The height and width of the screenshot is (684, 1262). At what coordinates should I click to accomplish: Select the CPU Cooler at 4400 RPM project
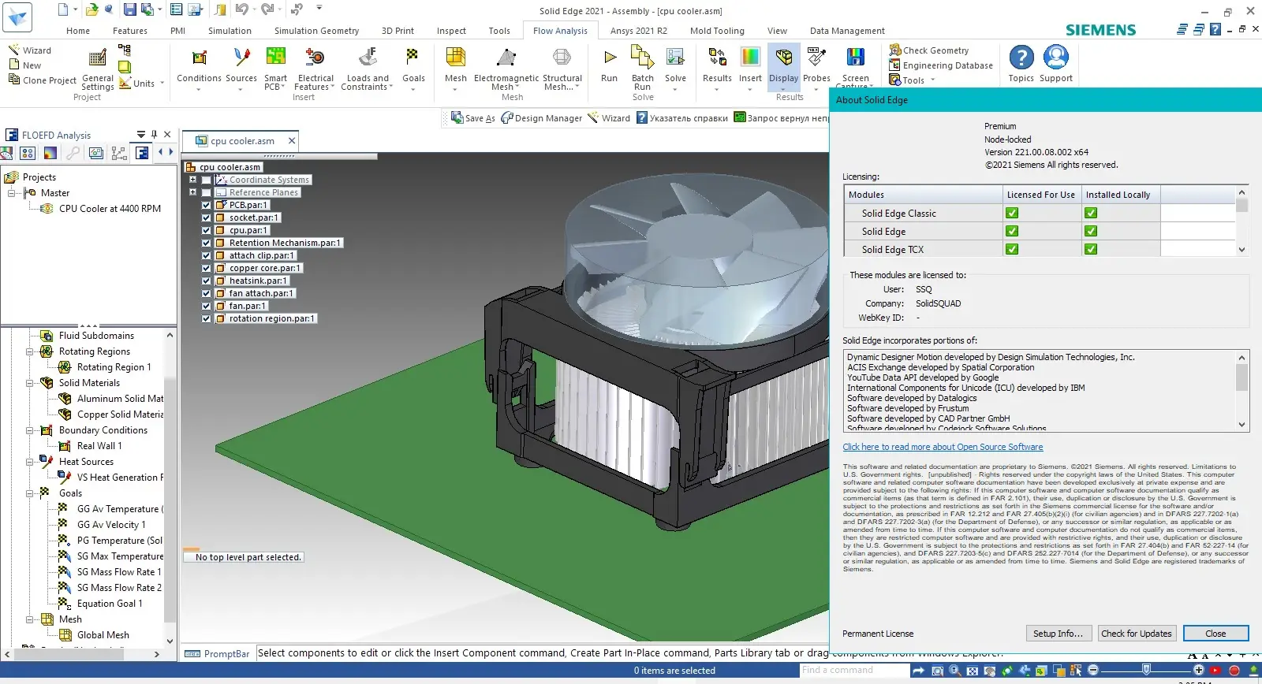coord(110,209)
